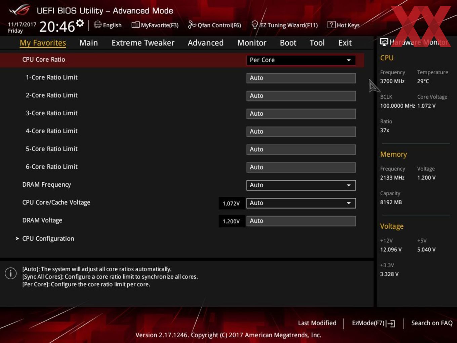Click the 11/17/2017 date
Image resolution: width=457 pixels, height=343 pixels.
22,24
